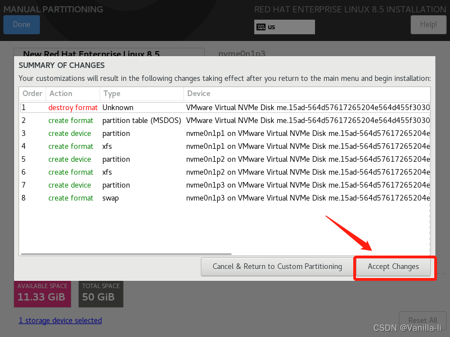Screen dimensions: 450x337
Task: Sort by the Type column header
Action: click(142, 94)
